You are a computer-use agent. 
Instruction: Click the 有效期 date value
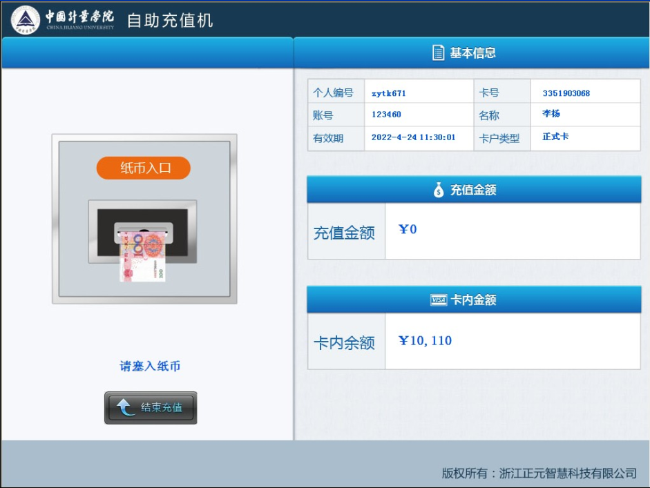pyautogui.click(x=413, y=137)
